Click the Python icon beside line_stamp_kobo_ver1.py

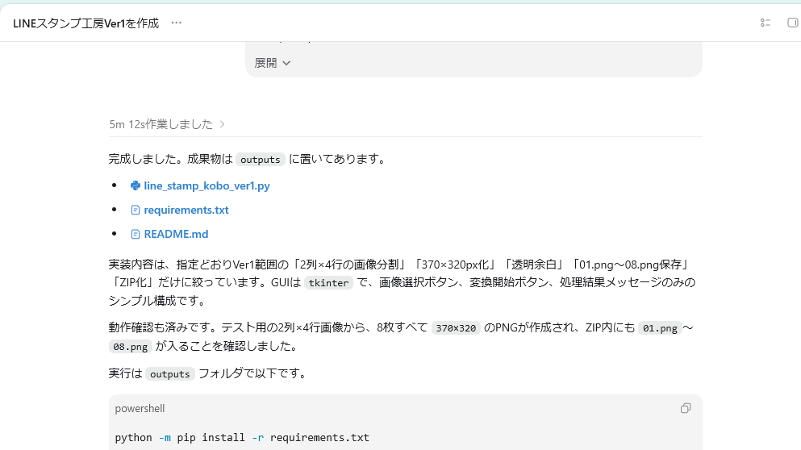136,186
